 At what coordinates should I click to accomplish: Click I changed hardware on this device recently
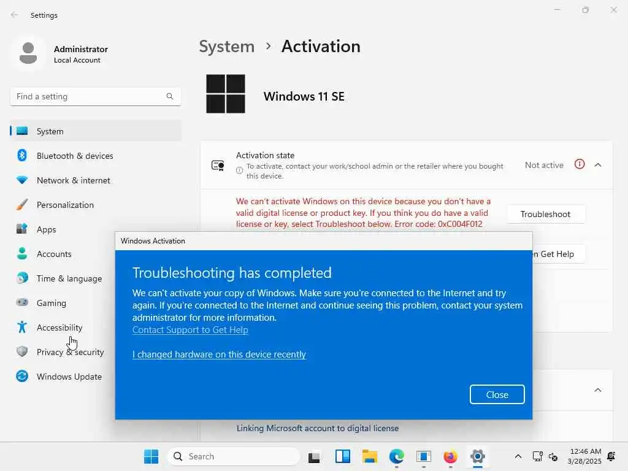219,354
